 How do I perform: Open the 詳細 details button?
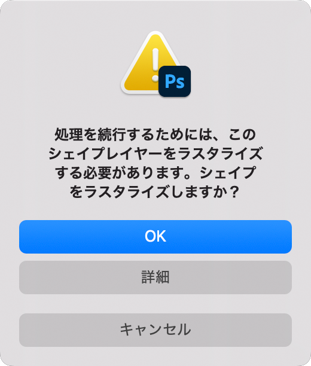155,277
